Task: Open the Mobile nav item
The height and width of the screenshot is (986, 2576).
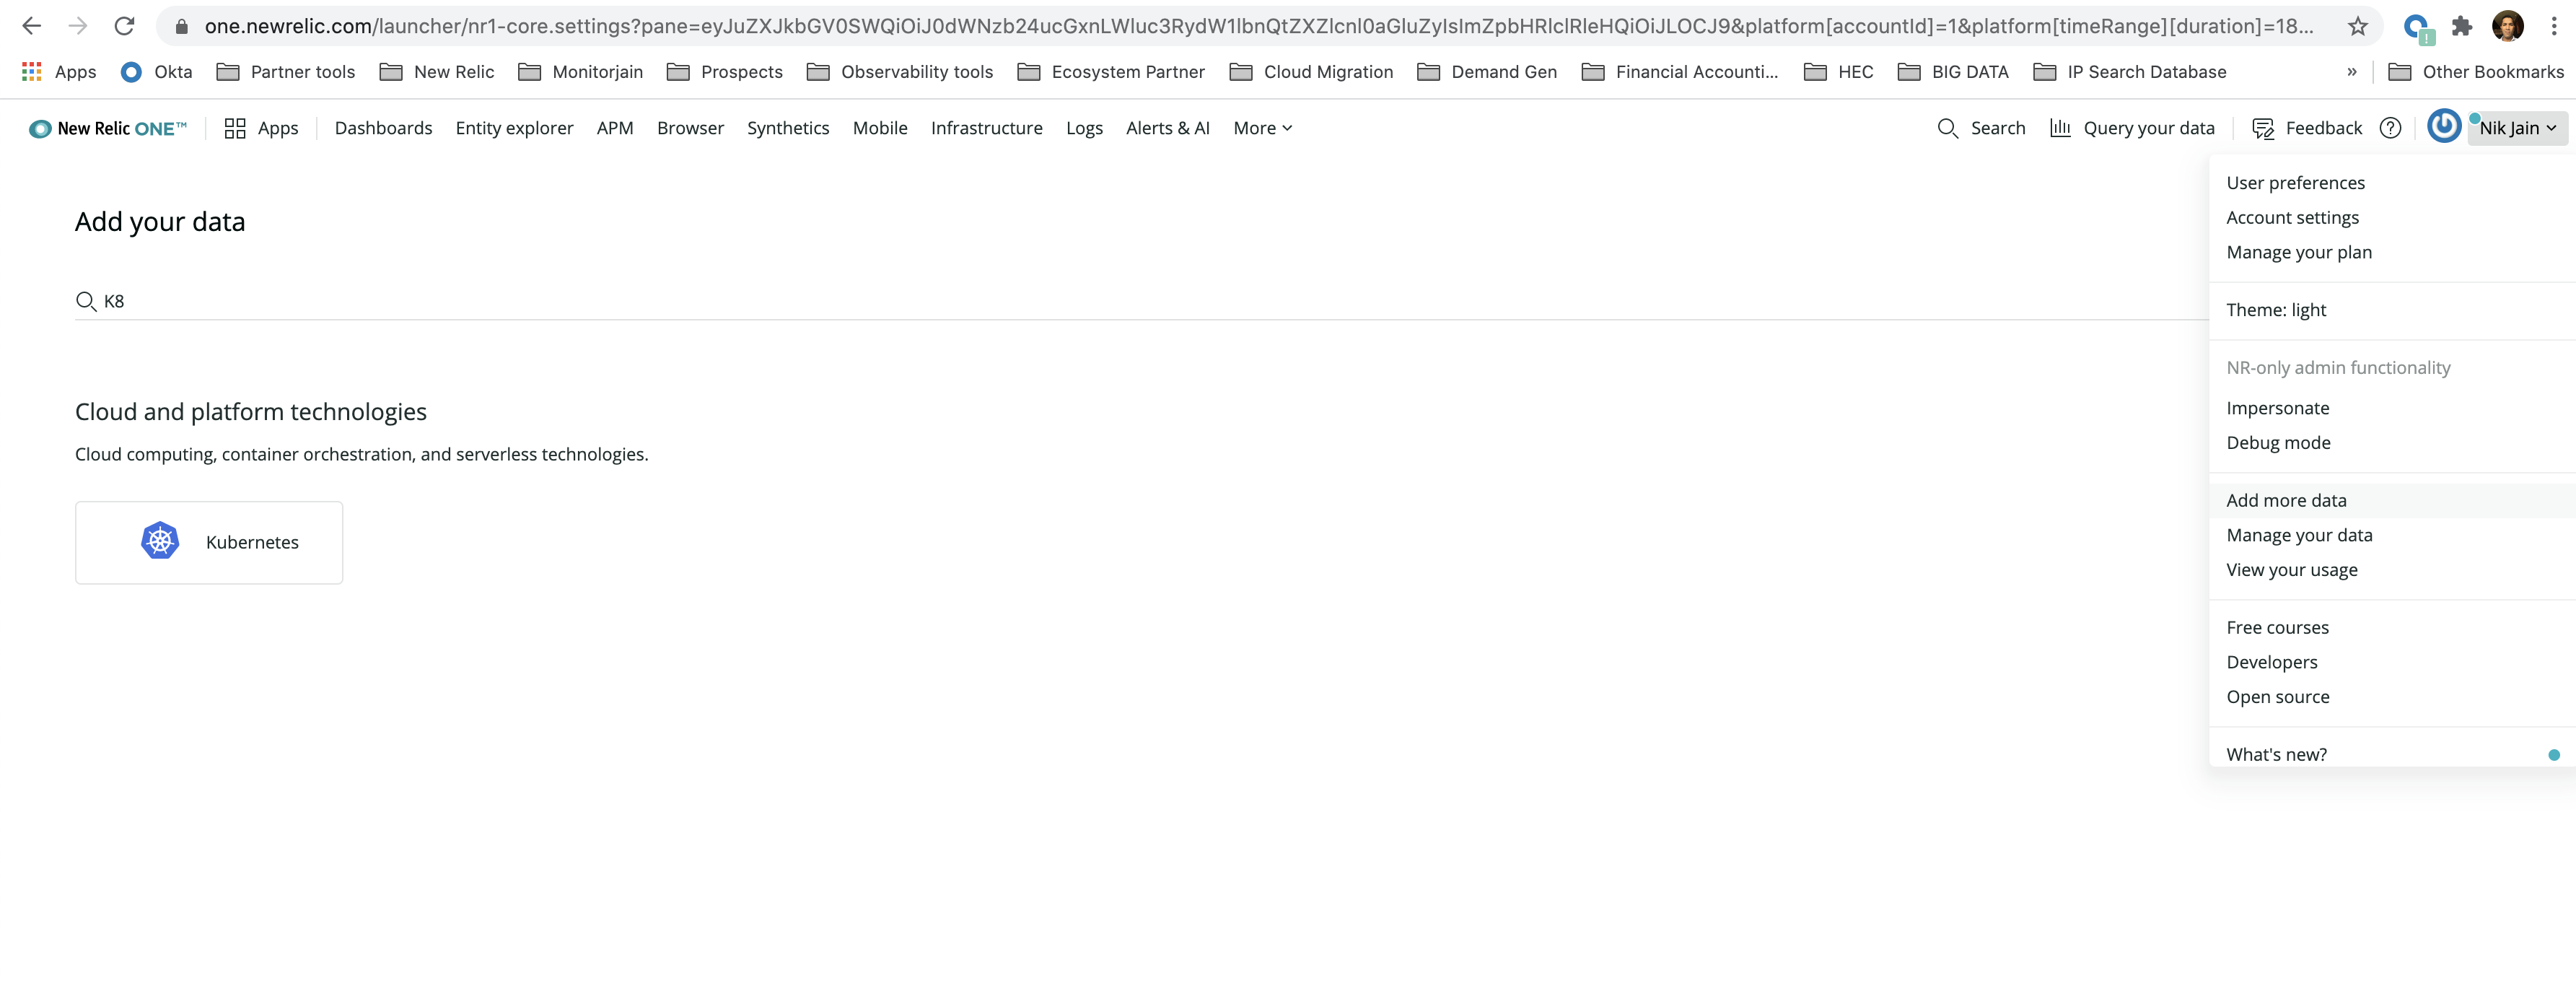Action: pyautogui.click(x=880, y=128)
